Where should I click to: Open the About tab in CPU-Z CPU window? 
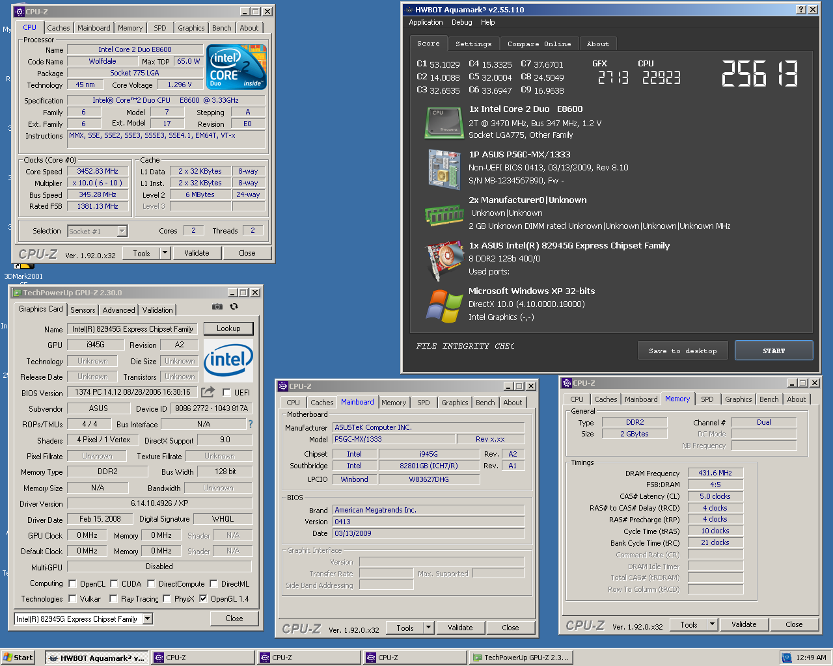(249, 28)
